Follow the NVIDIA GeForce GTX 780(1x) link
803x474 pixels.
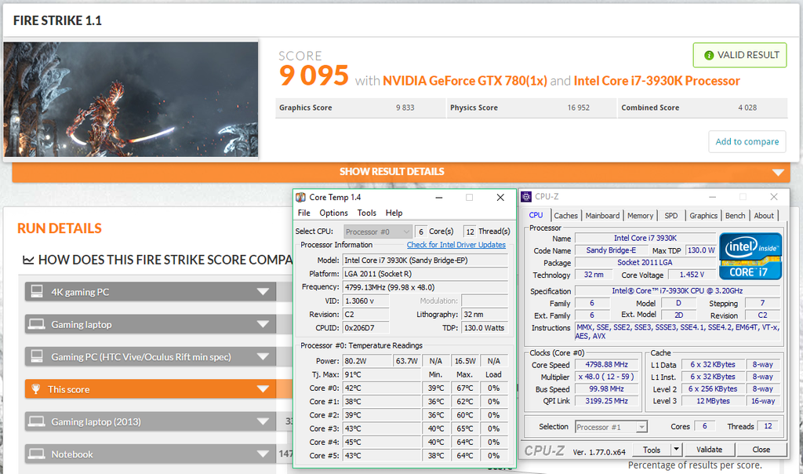click(x=465, y=81)
